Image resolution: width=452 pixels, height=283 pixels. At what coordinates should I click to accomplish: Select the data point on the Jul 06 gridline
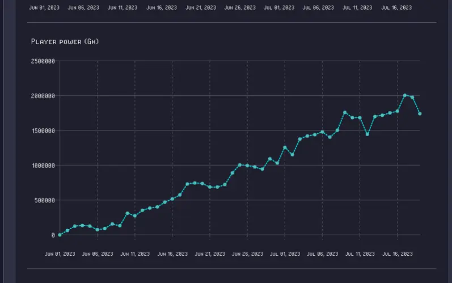coord(322,132)
